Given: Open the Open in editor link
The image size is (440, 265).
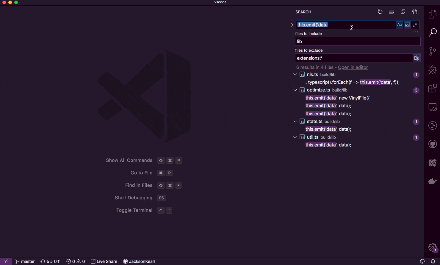Looking at the screenshot, I should [x=353, y=67].
